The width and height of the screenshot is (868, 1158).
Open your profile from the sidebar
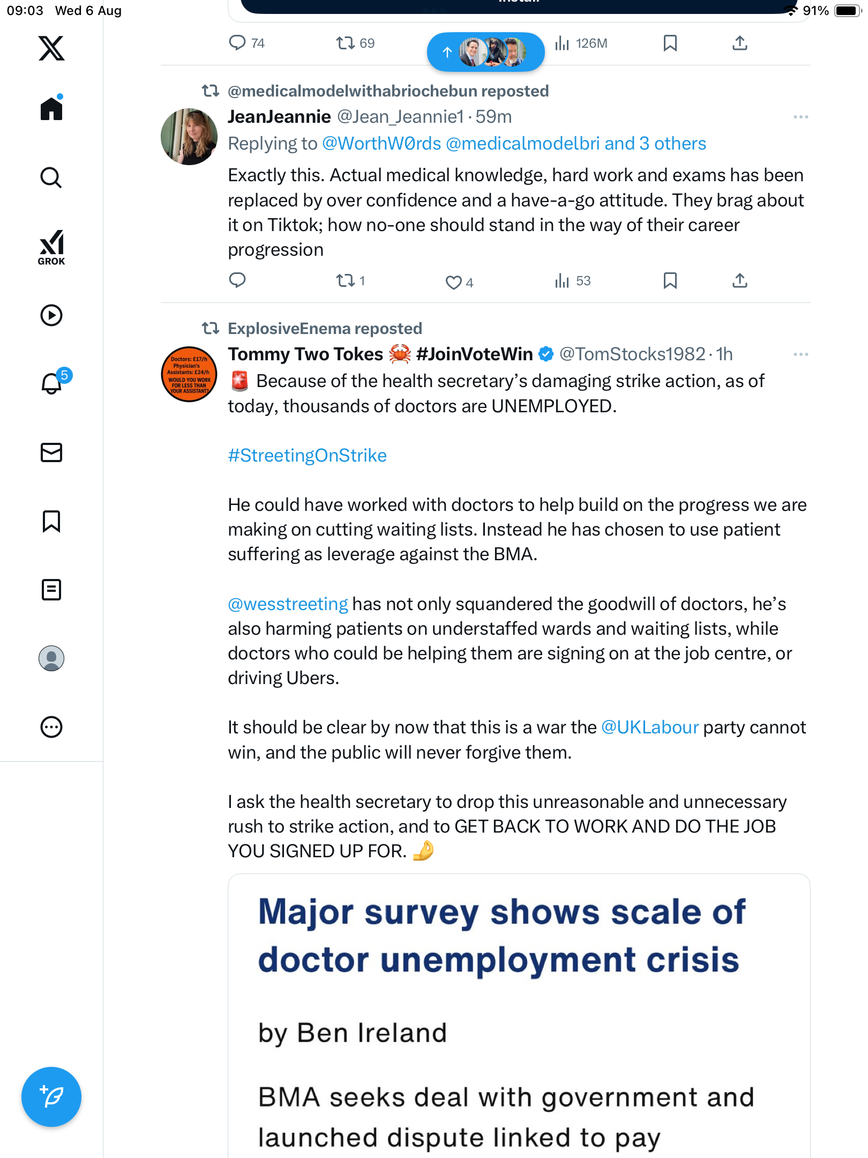(51, 658)
